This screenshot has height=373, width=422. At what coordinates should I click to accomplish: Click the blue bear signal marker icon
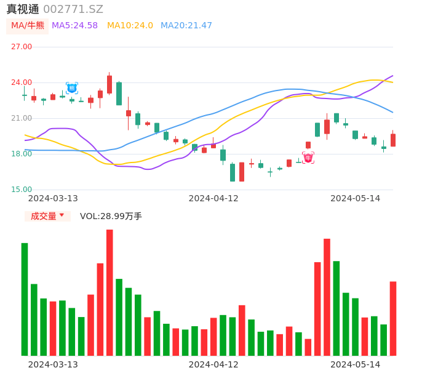72,88
